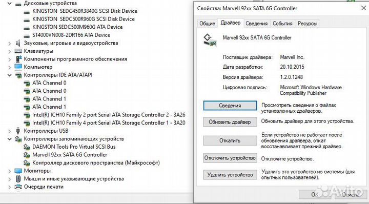369x204 pixels.
Task: Click the mice and pointing devices icon
Action: (x=18, y=179)
